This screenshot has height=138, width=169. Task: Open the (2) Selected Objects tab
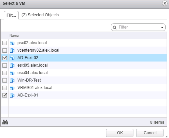pos(40,15)
